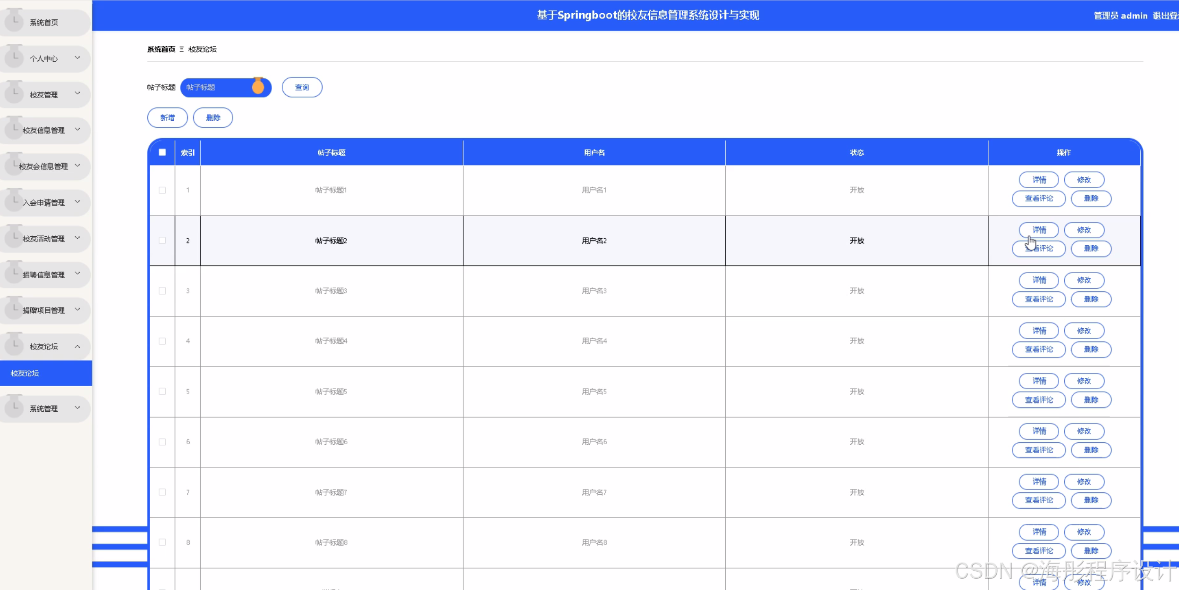Click 查看评论 for row 3

(1038, 299)
